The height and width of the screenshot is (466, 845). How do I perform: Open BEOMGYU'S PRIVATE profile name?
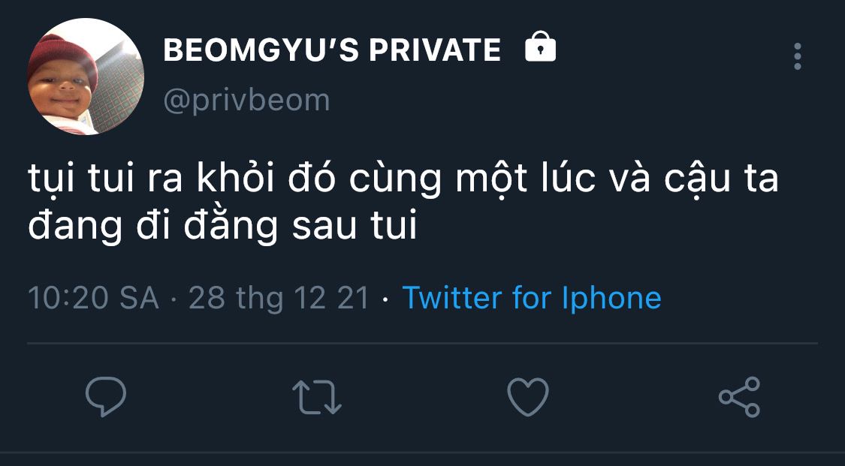click(332, 50)
